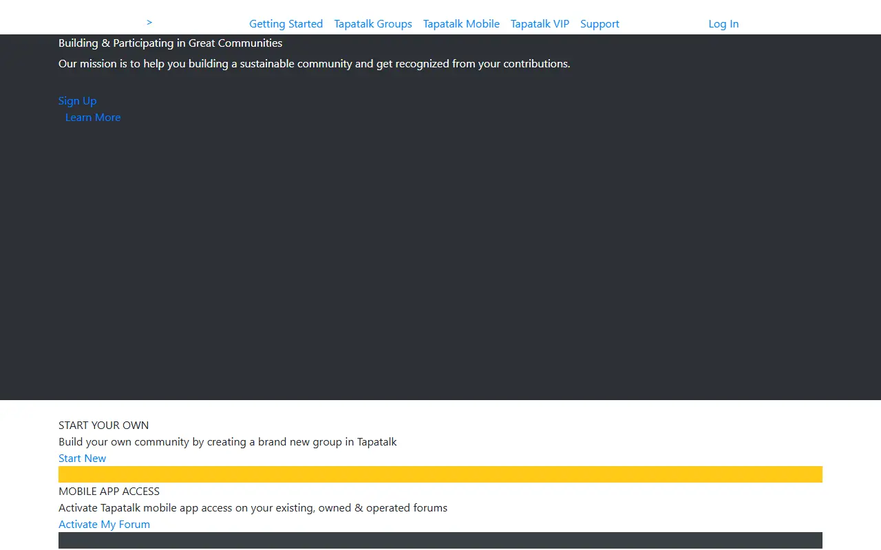The image size is (881, 550).
Task: Click the 'START YOUR OWN' heading
Action: pyautogui.click(x=103, y=426)
